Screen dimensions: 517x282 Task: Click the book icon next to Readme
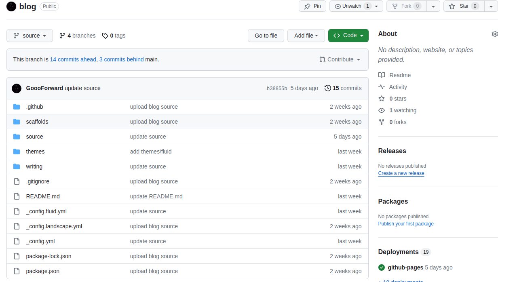382,75
